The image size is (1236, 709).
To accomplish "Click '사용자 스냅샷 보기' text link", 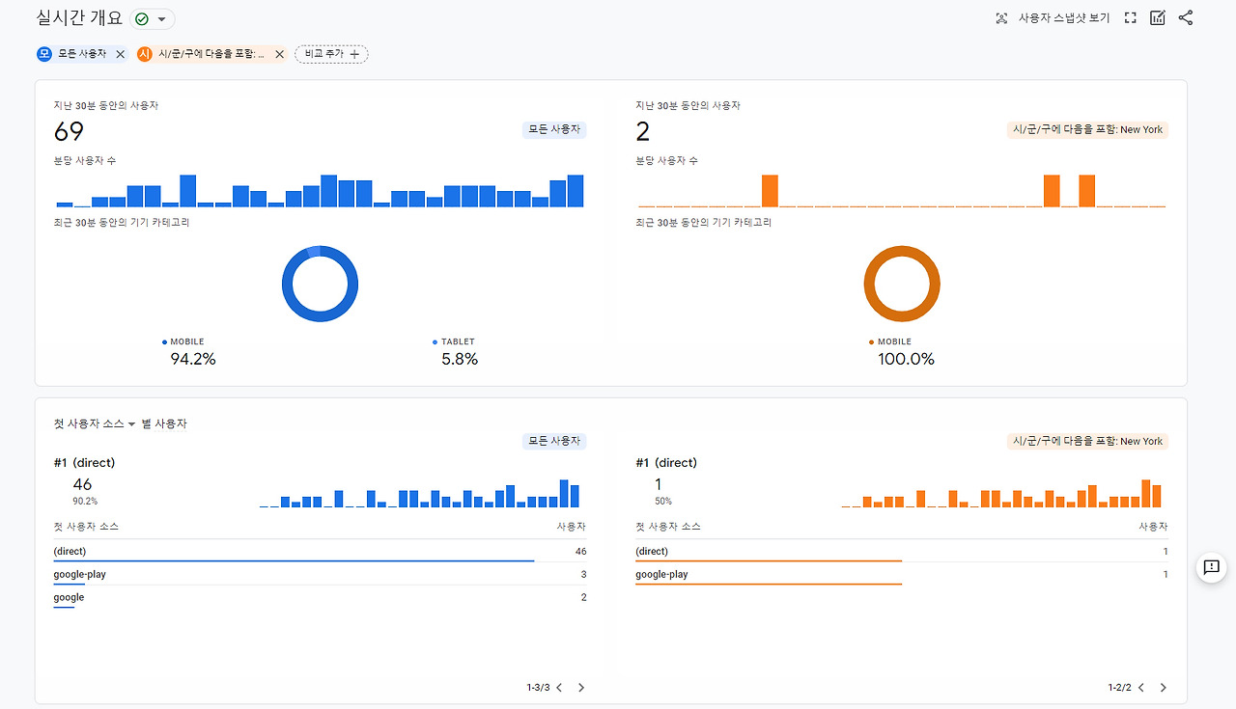I will [x=1064, y=18].
